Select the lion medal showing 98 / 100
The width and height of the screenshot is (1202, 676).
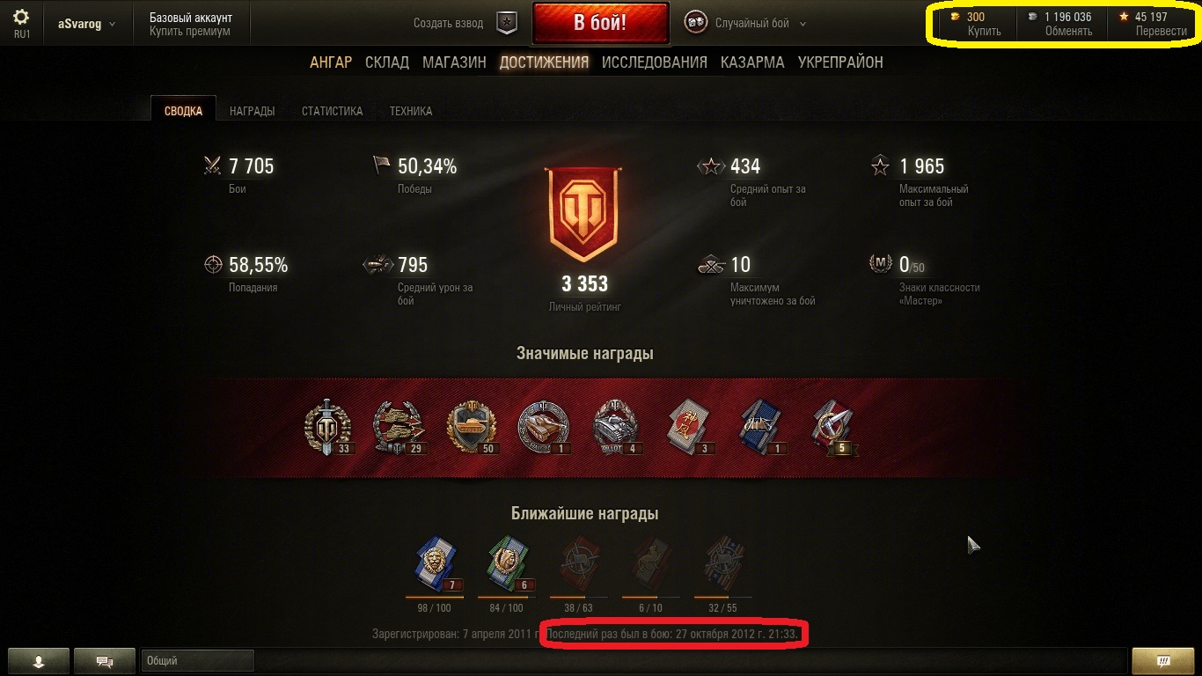438,564
